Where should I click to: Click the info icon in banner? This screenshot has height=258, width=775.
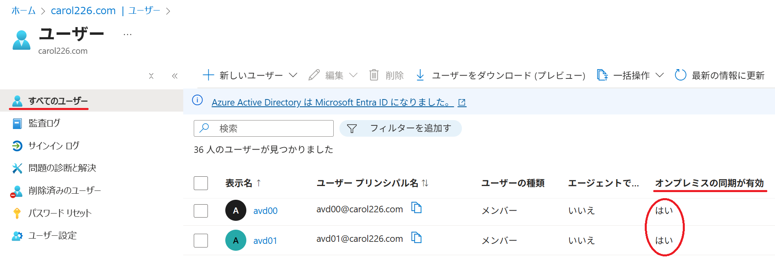pos(197,100)
